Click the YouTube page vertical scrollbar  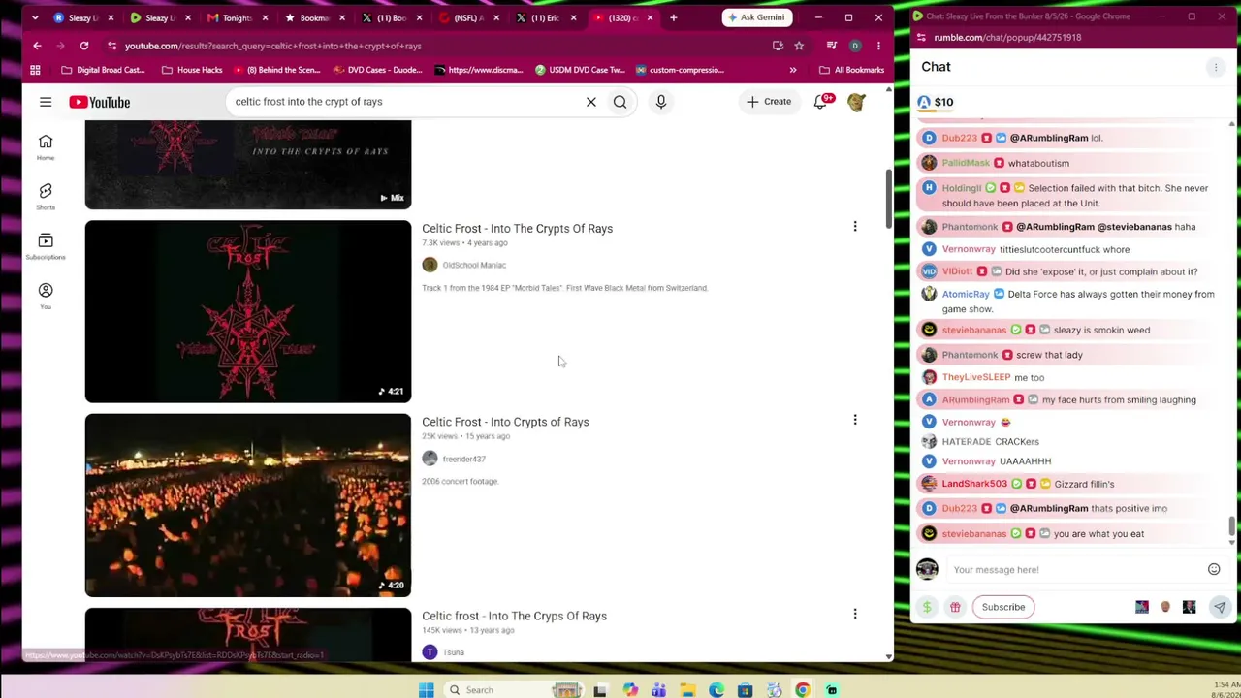pyautogui.click(x=887, y=199)
